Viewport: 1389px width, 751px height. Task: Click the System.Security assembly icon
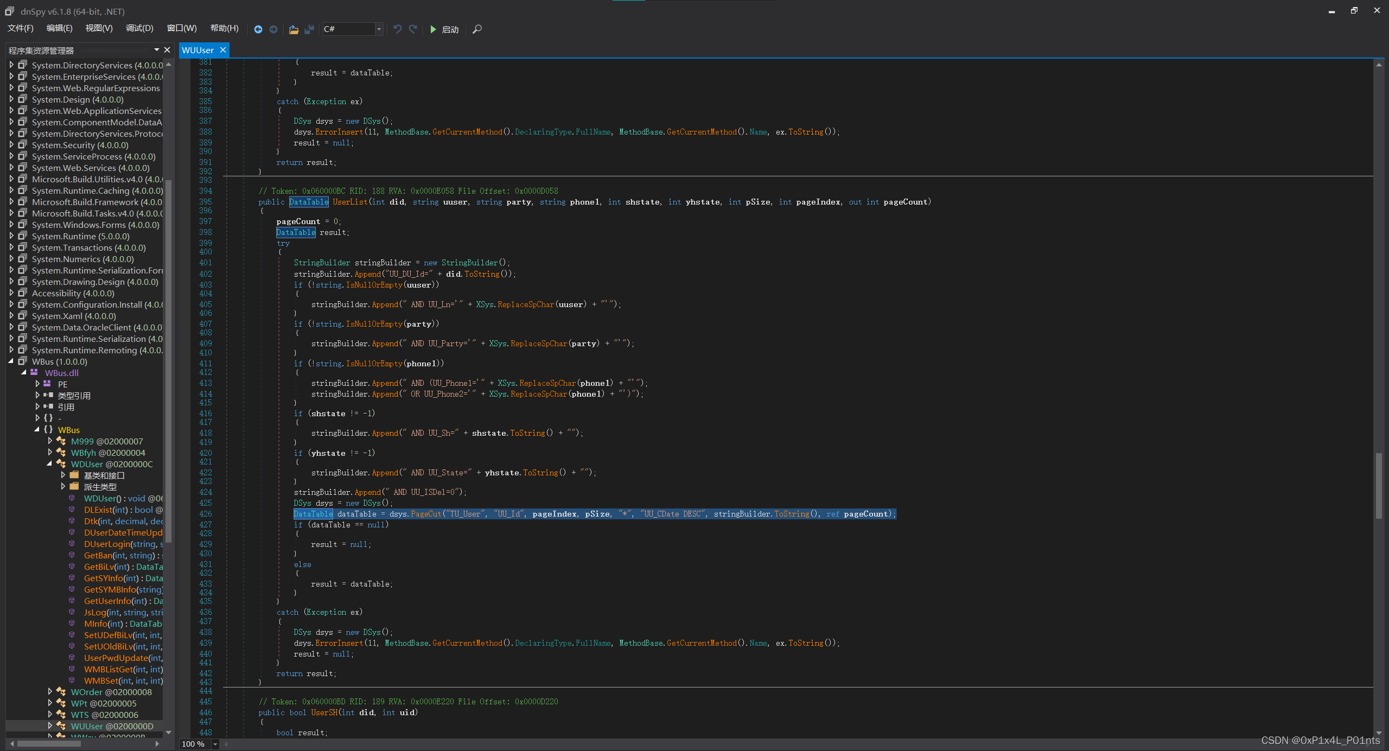[22, 144]
